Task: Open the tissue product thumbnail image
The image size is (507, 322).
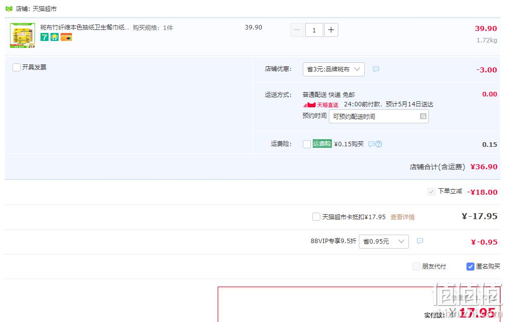Action: tap(23, 35)
